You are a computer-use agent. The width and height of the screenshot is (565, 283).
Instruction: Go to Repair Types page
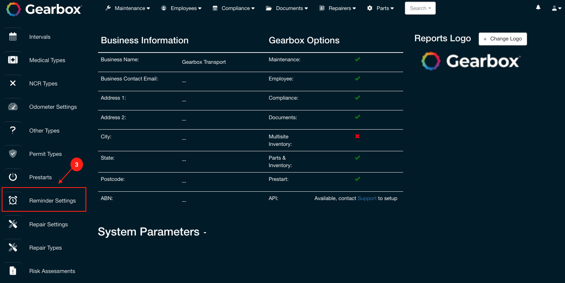[x=45, y=248]
